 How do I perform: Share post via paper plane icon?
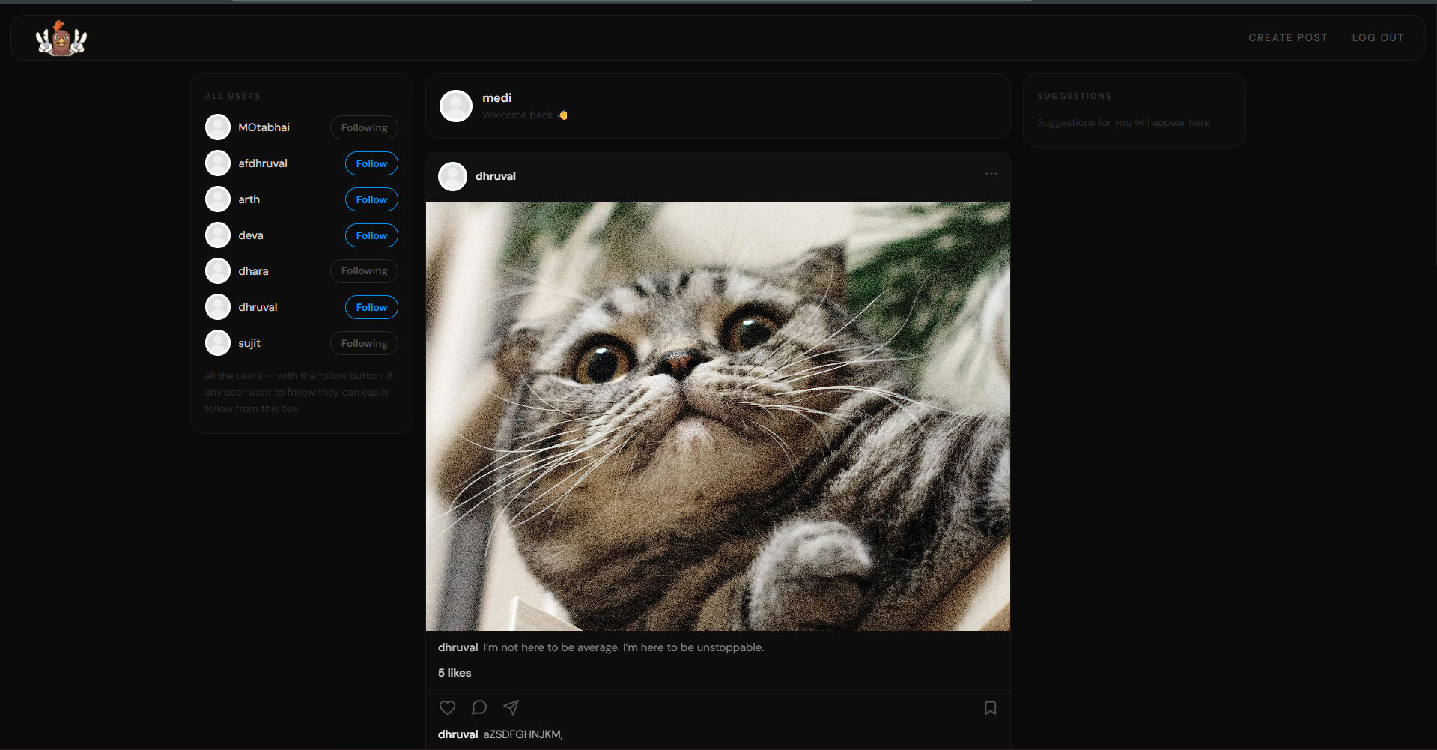tap(511, 707)
